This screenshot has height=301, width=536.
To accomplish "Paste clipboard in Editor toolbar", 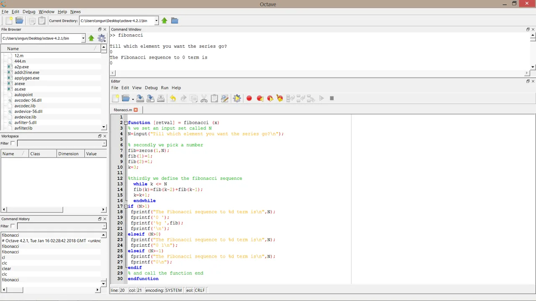I will pyautogui.click(x=214, y=98).
